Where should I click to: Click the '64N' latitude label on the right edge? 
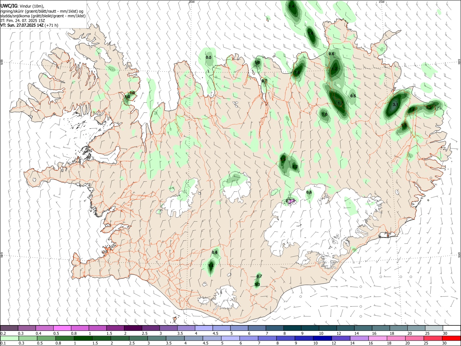pos(459,254)
